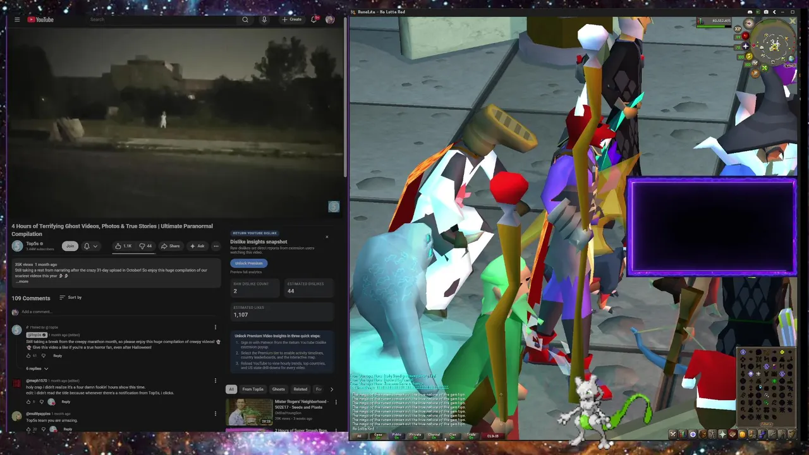Click the YouTube search magnifier button
Viewport: 809px width, 455px height.
coord(245,20)
